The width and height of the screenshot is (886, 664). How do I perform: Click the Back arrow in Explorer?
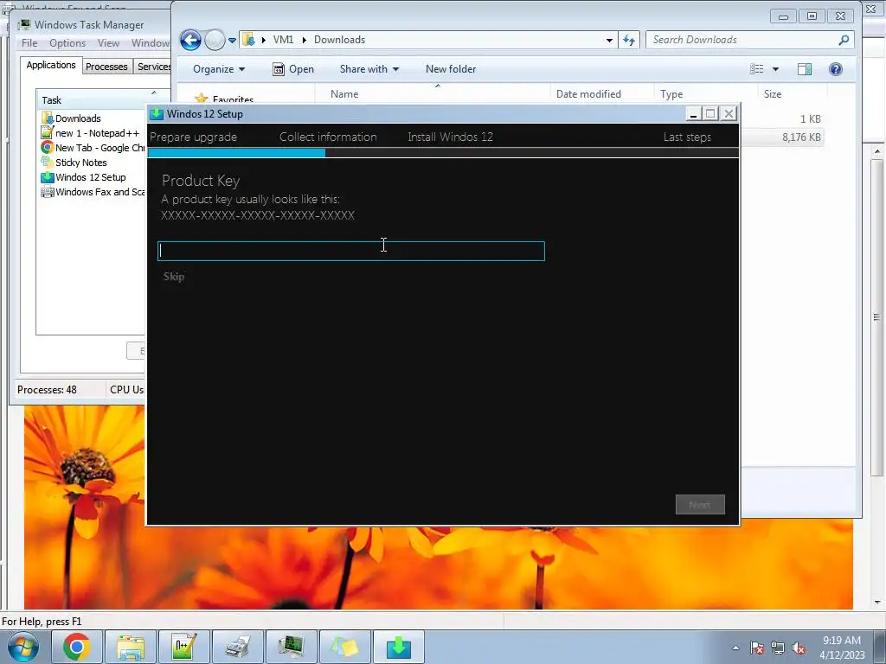(x=190, y=40)
